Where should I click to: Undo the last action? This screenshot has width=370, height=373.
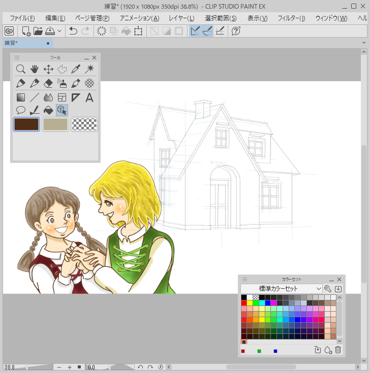73,31
